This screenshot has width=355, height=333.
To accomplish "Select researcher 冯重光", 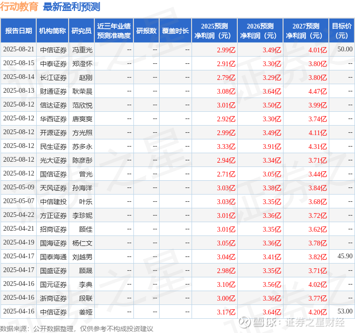I will [x=82, y=50].
